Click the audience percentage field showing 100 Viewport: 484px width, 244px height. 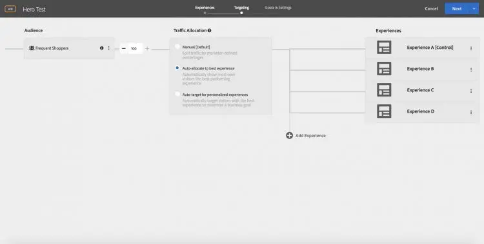(x=135, y=49)
